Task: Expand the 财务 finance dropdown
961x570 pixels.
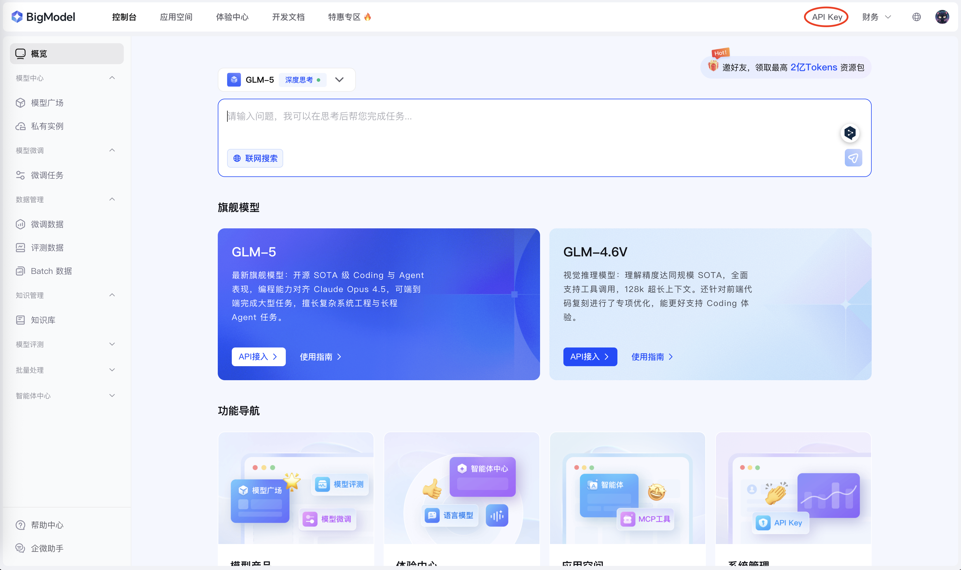Action: tap(876, 17)
